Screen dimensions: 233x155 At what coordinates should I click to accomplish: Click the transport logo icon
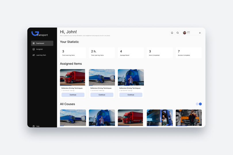coord(35,33)
